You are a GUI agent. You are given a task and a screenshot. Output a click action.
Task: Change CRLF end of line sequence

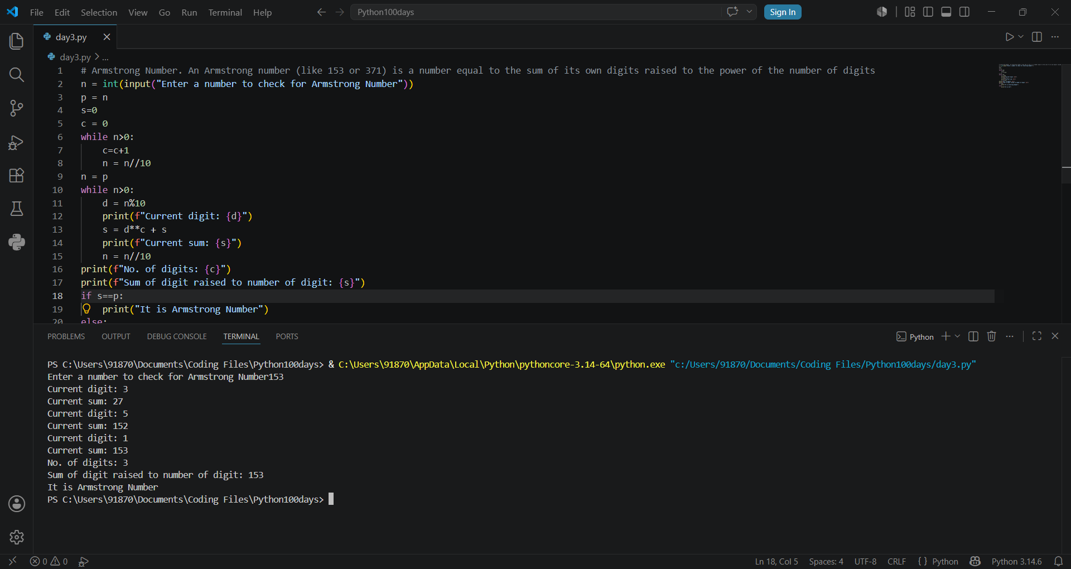[896, 561]
